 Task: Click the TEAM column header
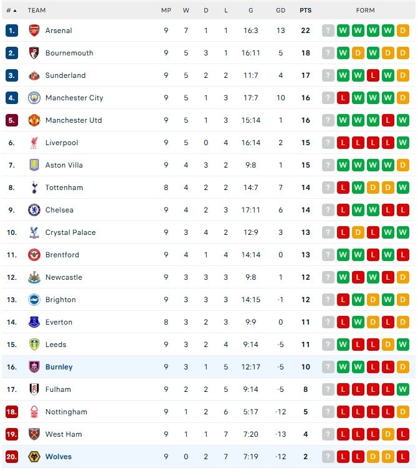point(37,11)
